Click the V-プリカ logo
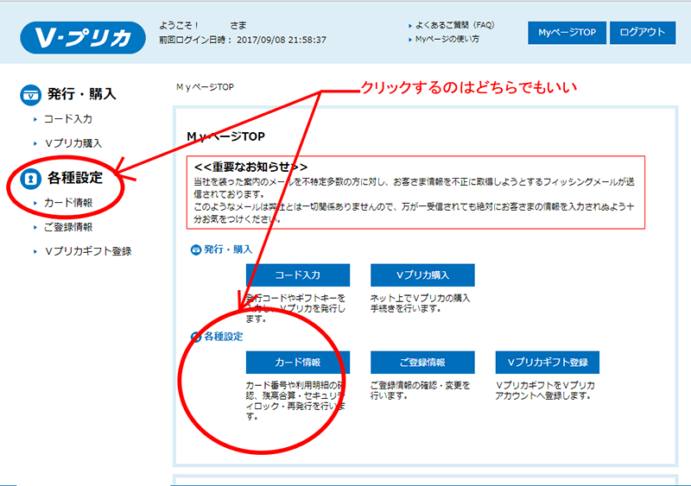Screen dimensions: 691x486 tap(83, 36)
